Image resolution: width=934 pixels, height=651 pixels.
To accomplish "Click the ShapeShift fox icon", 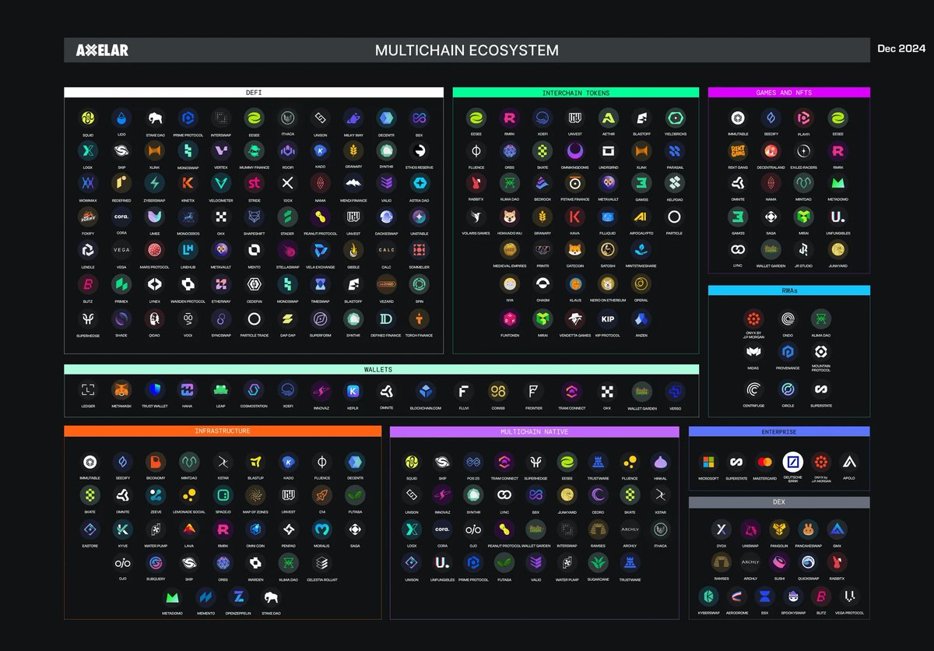I will [254, 217].
